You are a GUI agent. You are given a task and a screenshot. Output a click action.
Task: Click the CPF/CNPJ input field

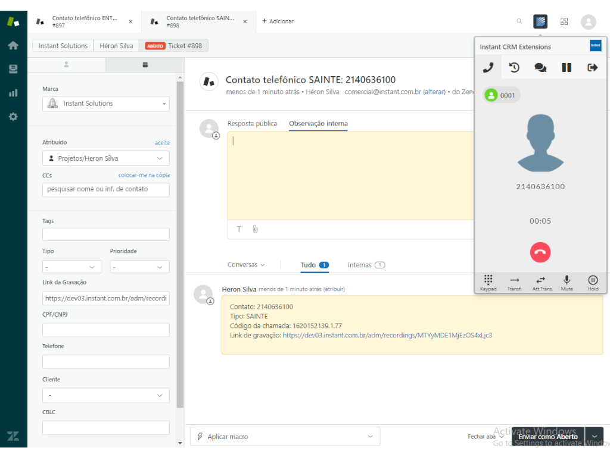tap(106, 330)
